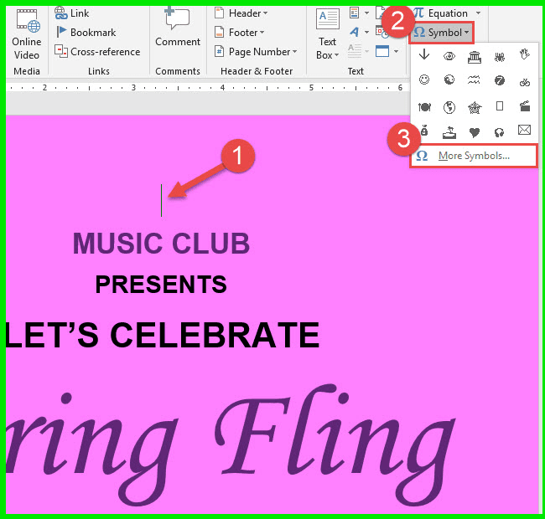Collapse the Symbol dropdown button
Viewport: 545px width, 519px height.
coord(442,33)
